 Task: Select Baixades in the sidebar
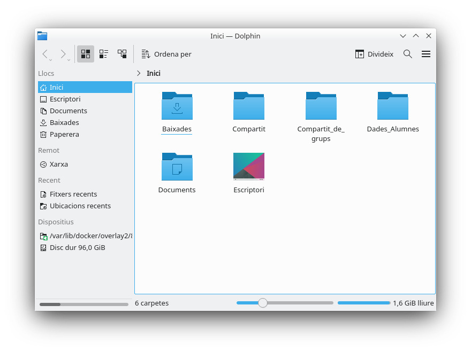[64, 122]
